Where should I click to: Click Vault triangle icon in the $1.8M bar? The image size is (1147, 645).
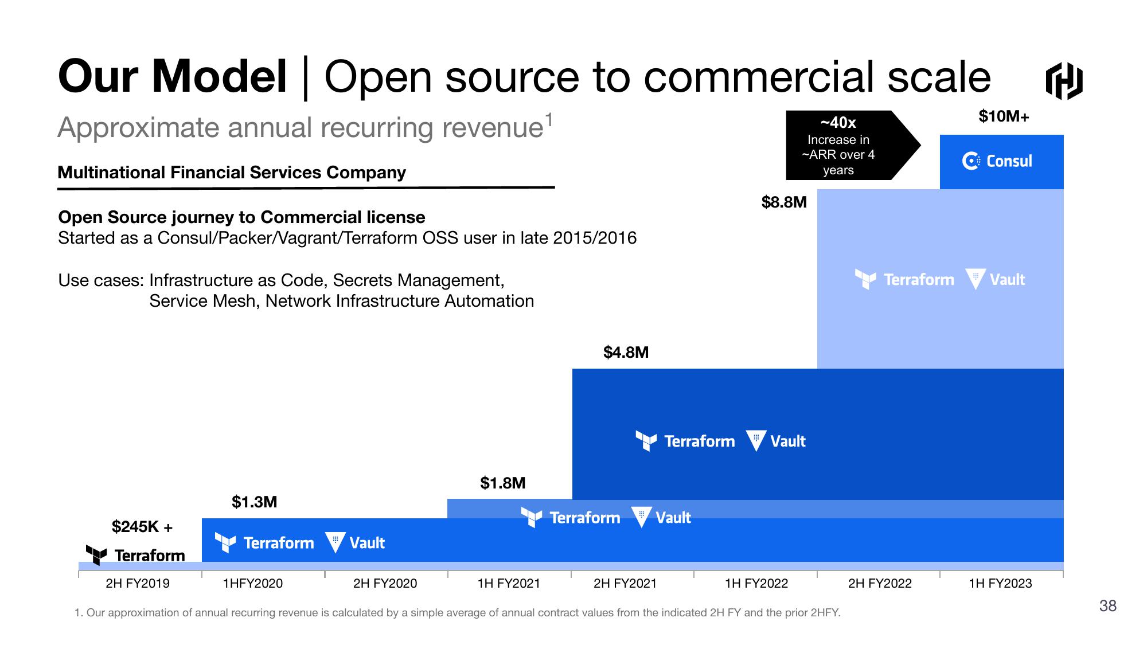tap(641, 517)
